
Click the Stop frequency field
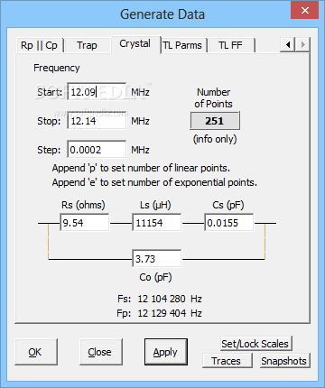[97, 121]
